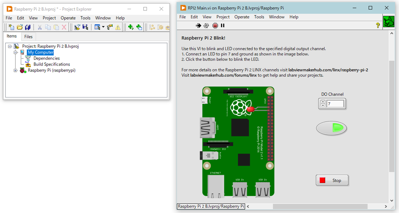The image size is (399, 213).
Task: Select Build Specifications tree item
Action: point(52,64)
